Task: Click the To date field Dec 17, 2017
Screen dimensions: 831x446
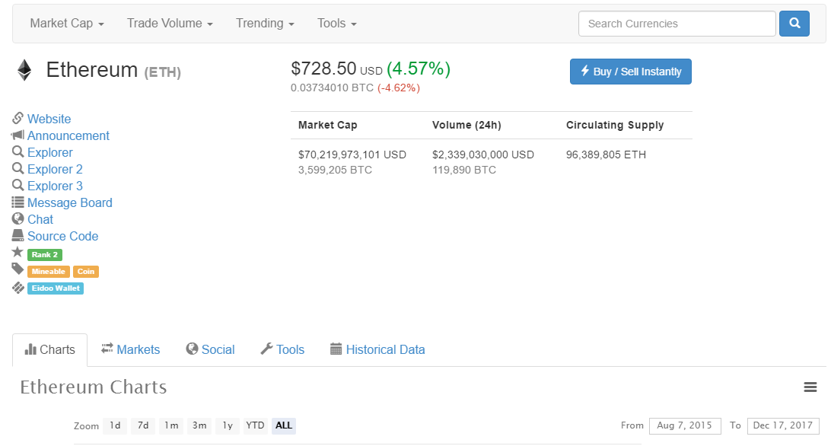Action: [x=783, y=425]
